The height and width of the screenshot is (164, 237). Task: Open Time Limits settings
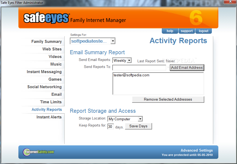51,102
